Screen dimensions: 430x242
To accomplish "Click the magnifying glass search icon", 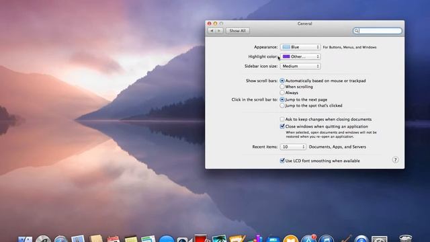I will point(356,31).
